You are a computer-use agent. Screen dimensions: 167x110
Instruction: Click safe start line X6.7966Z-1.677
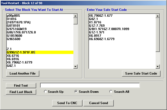pyautogui.click(x=101, y=16)
